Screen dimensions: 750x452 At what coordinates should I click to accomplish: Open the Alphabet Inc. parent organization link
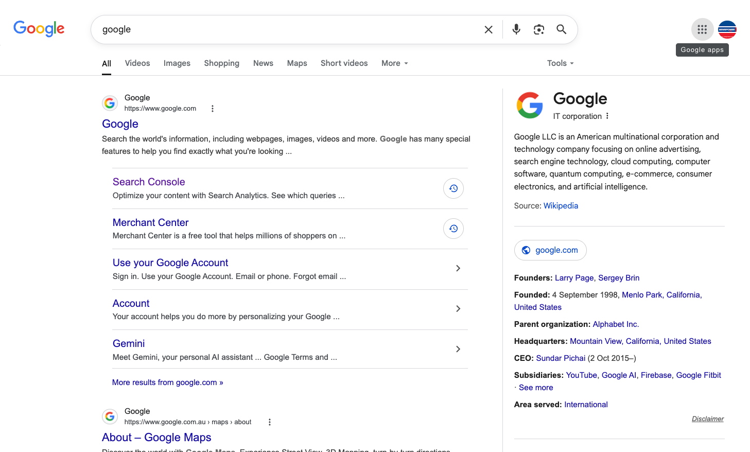[x=616, y=324]
